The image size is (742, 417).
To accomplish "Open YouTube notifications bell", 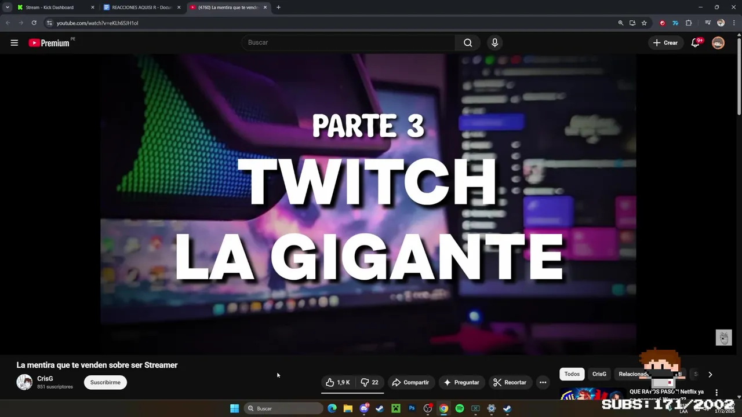I will (x=696, y=43).
